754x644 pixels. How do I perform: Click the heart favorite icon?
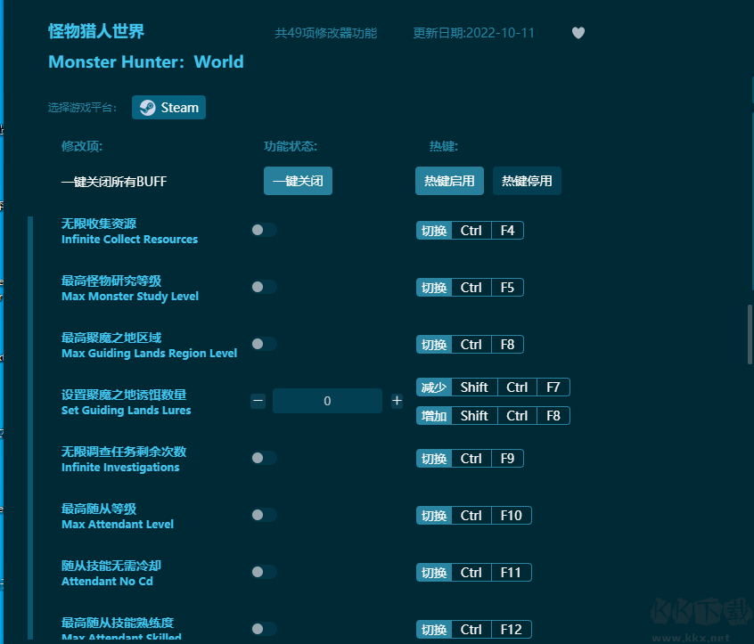(578, 33)
